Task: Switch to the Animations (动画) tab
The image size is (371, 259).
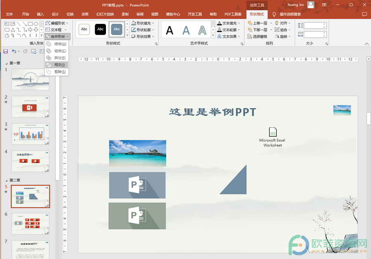Action: [x=85, y=14]
